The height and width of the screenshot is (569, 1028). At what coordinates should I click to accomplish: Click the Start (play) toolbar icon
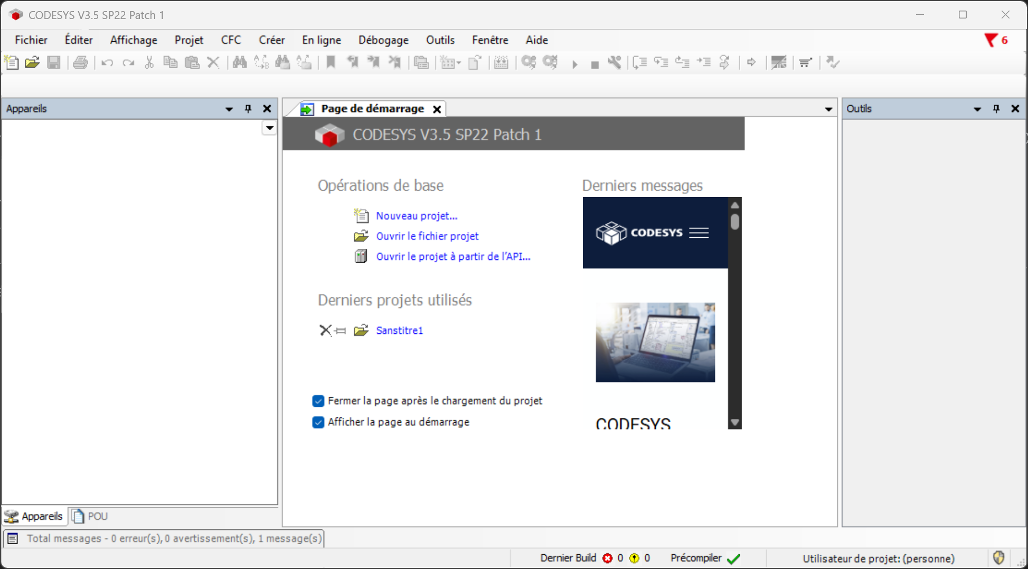574,64
